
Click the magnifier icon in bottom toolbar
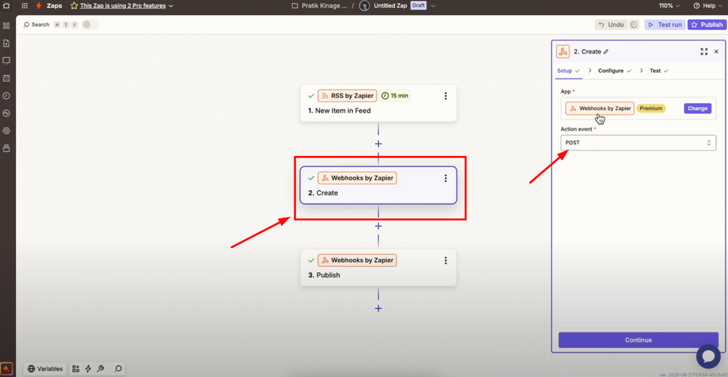pos(119,368)
